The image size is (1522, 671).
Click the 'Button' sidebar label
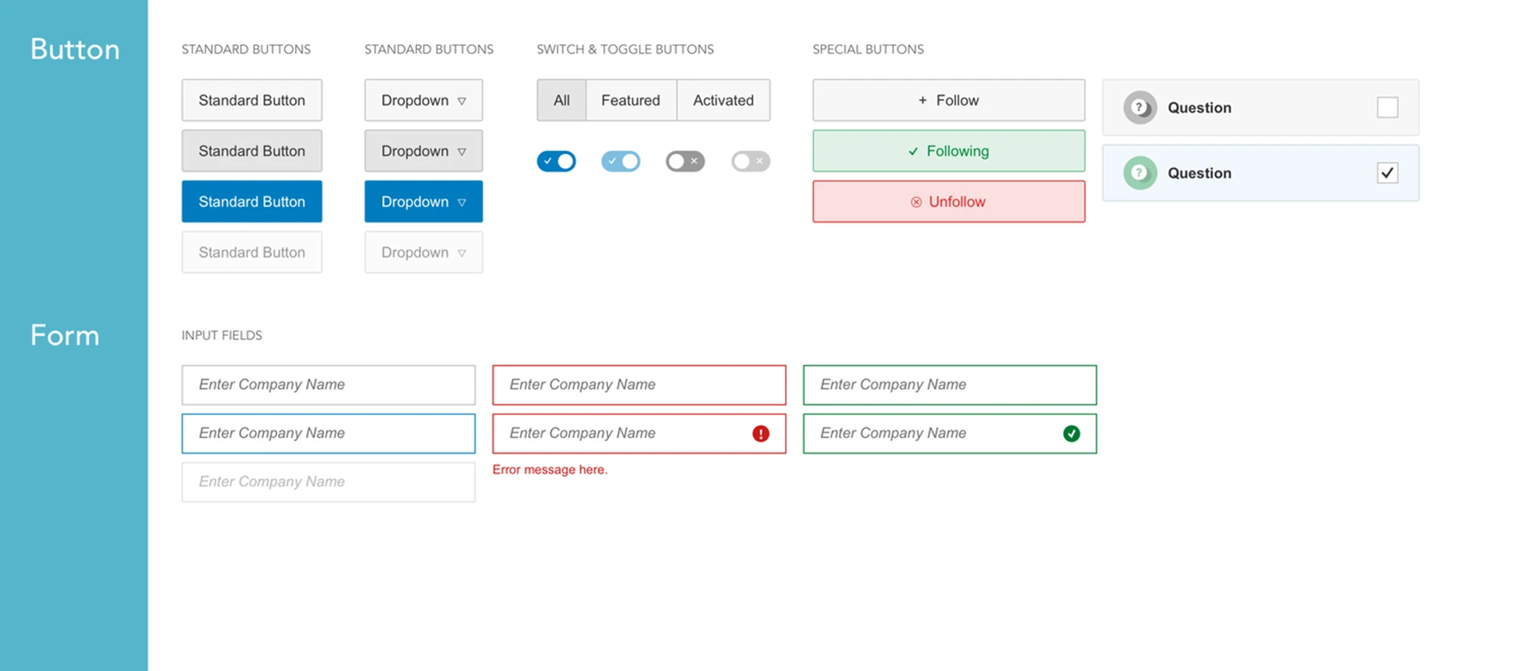(x=75, y=49)
